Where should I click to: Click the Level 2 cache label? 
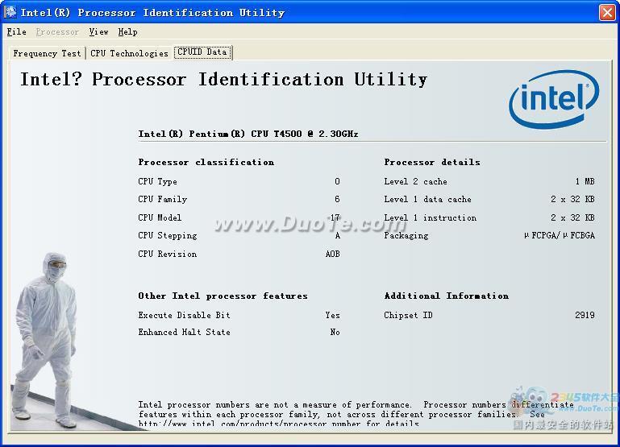[415, 181]
